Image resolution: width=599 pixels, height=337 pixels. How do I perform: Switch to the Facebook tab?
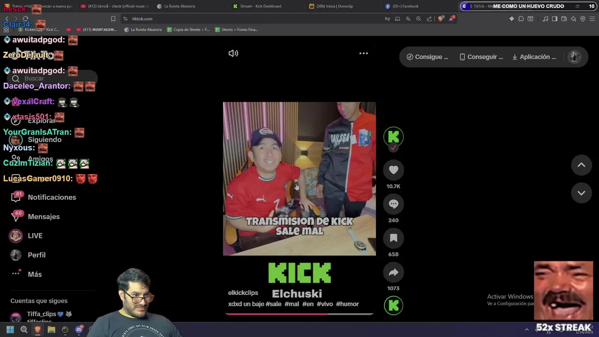pyautogui.click(x=402, y=6)
